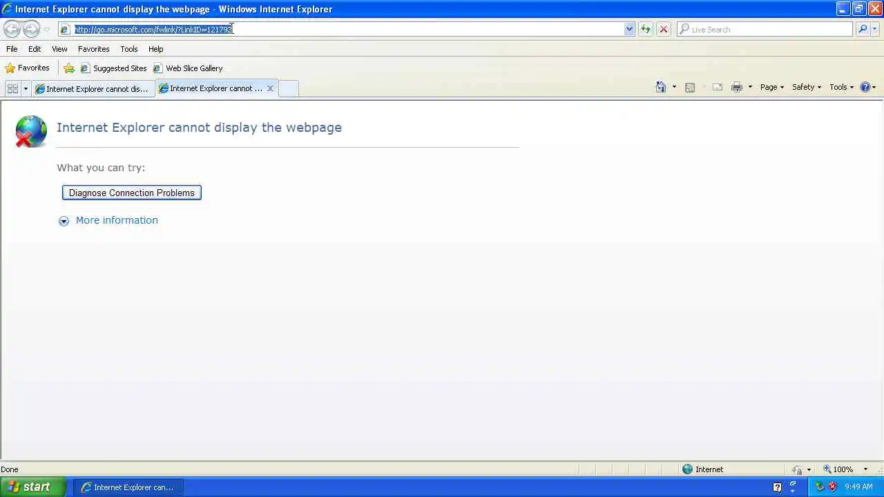Image resolution: width=884 pixels, height=497 pixels.
Task: Click the Internet Explorer taskbar button
Action: pos(128,487)
